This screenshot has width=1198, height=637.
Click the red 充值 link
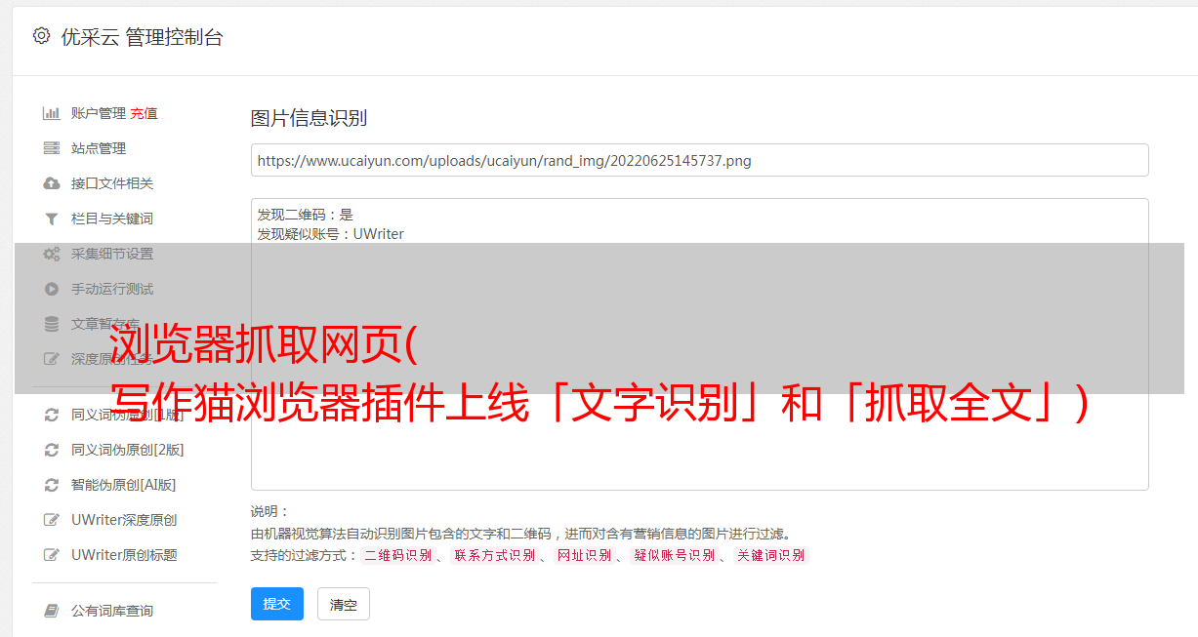pyautogui.click(x=144, y=113)
